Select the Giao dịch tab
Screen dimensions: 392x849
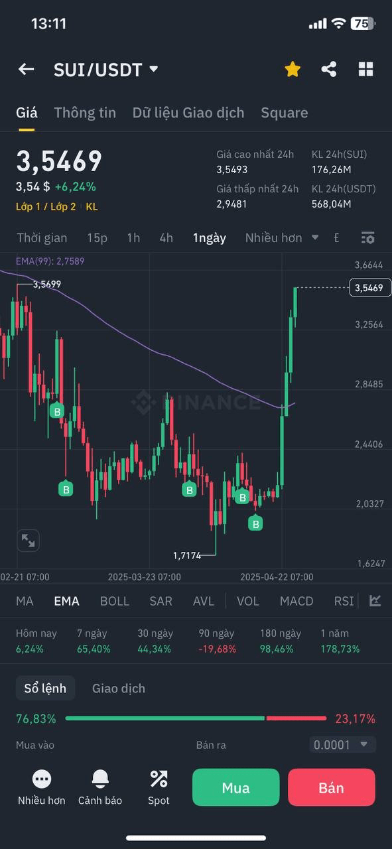point(119,688)
